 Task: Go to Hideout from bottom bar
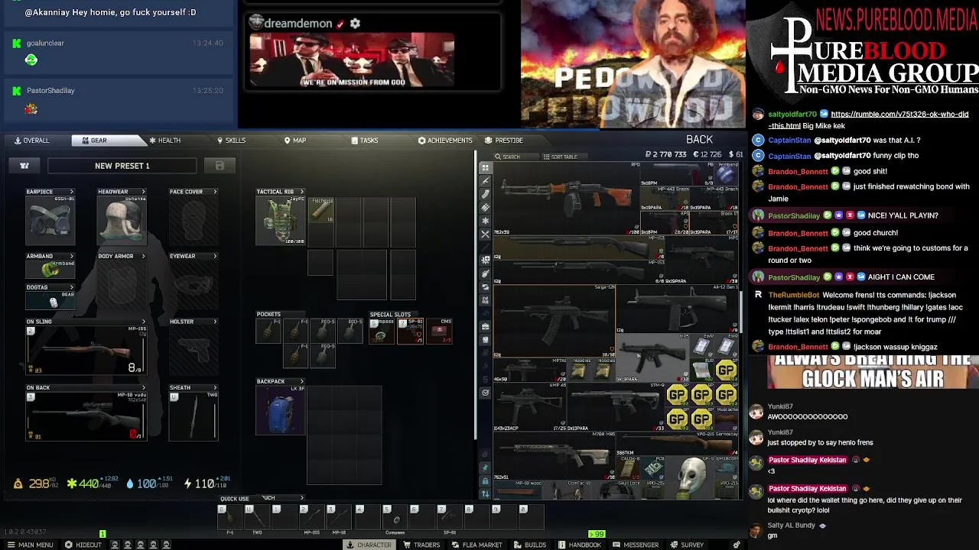point(83,545)
